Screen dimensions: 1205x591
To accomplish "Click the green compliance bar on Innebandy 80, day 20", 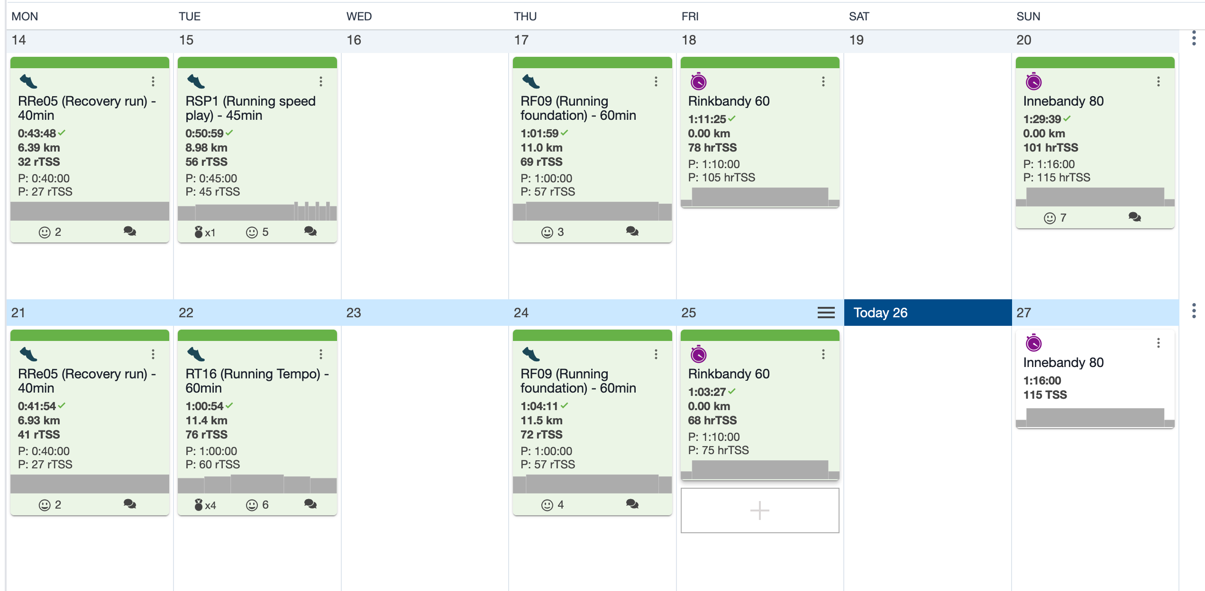I will (x=1095, y=63).
